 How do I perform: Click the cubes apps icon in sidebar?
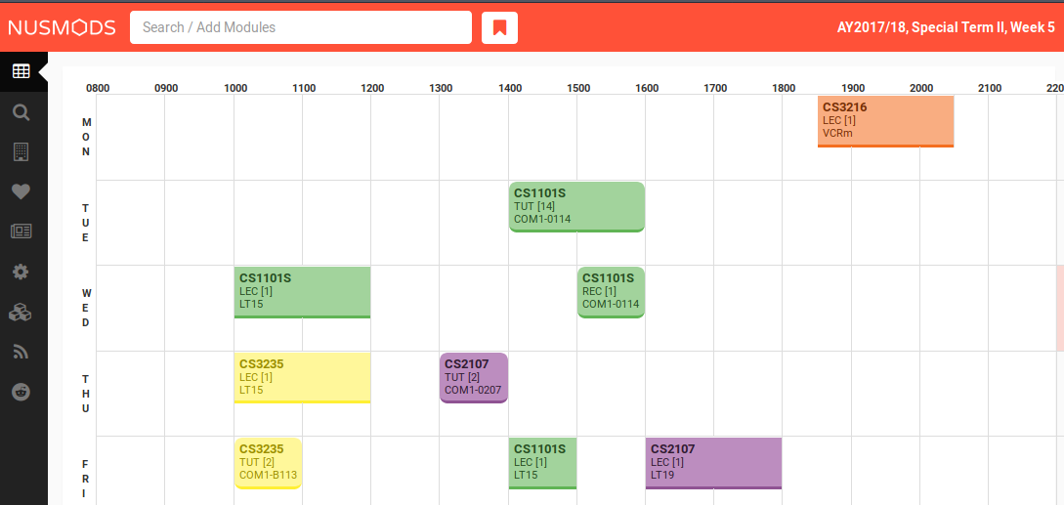click(21, 312)
